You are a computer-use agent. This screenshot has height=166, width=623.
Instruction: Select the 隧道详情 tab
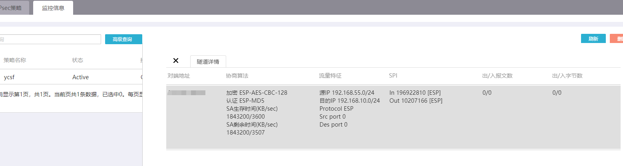point(208,62)
